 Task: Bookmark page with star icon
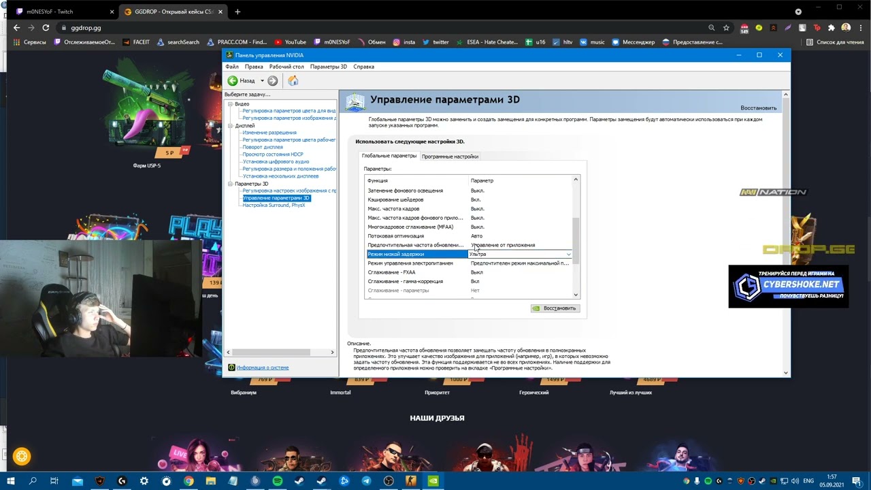[726, 28]
